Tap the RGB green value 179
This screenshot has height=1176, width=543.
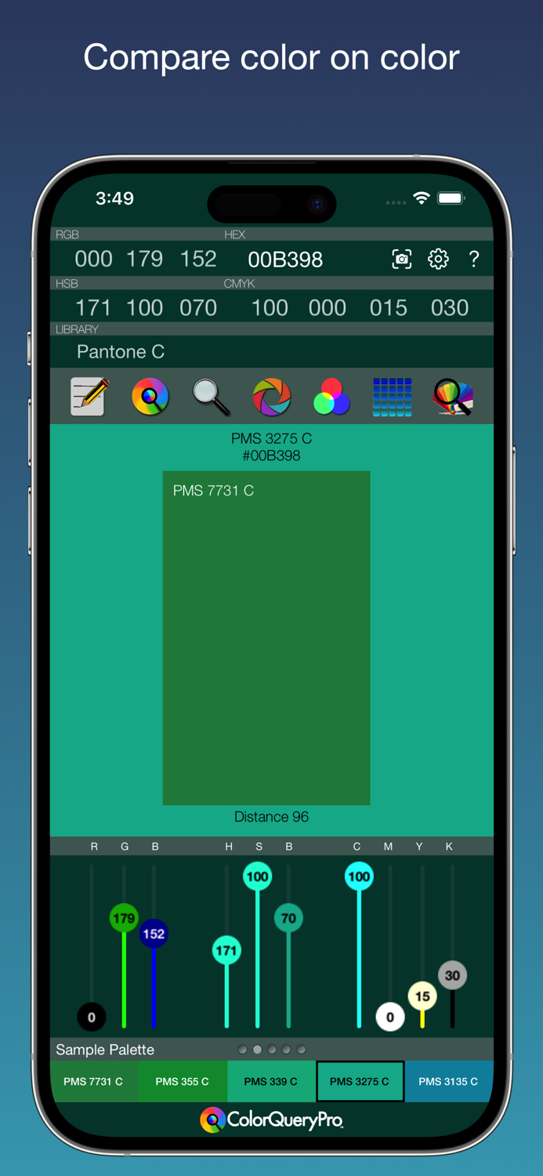[145, 259]
